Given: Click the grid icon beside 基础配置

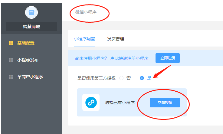Looking at the screenshot, I should [11, 43].
